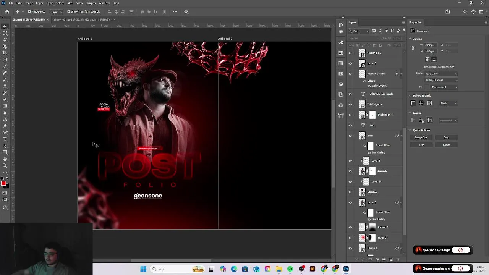Click the Rotate button
Viewport: 489px width, 275px height.
(446, 145)
